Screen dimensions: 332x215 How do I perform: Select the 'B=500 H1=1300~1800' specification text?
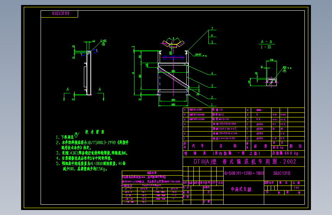click(244, 173)
